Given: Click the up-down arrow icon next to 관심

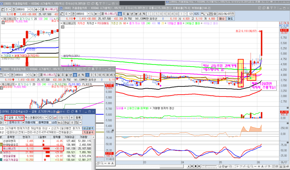Looking at the screenshot, I should point(72,123).
